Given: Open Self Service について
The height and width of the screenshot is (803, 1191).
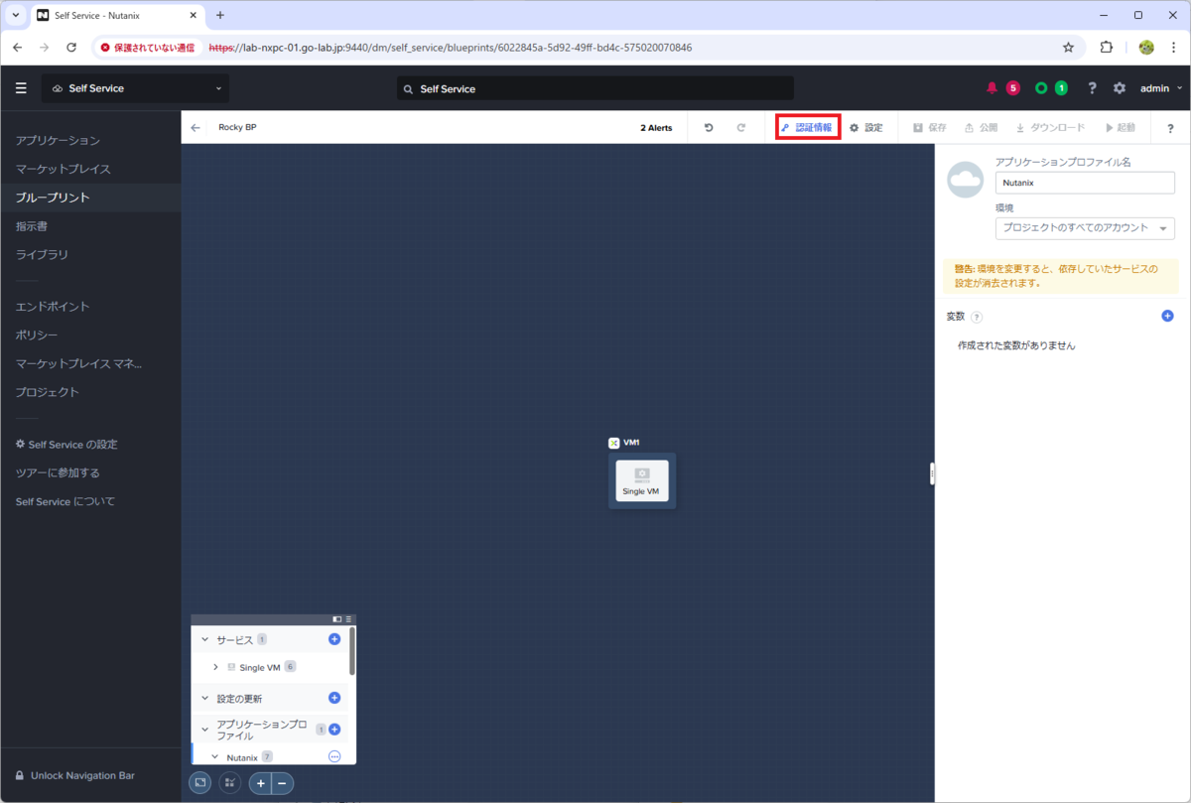Looking at the screenshot, I should click(66, 502).
